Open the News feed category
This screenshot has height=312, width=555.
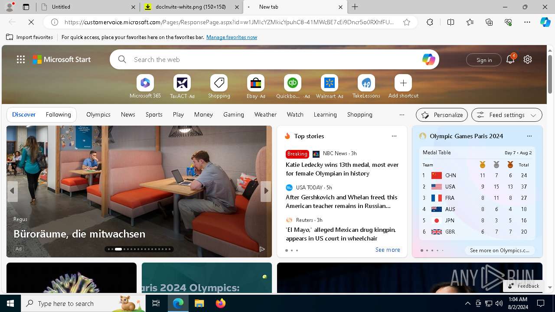click(x=128, y=115)
